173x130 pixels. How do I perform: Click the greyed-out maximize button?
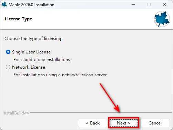[149, 4]
